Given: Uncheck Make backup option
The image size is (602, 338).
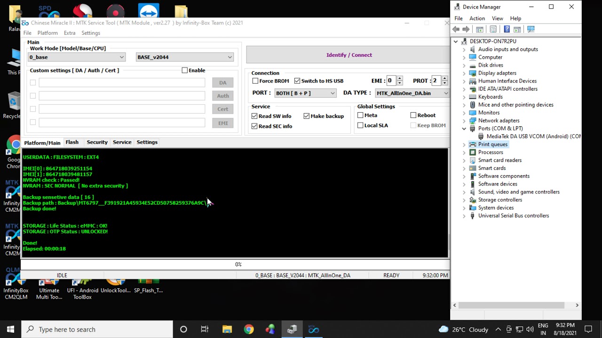Looking at the screenshot, I should 307,116.
